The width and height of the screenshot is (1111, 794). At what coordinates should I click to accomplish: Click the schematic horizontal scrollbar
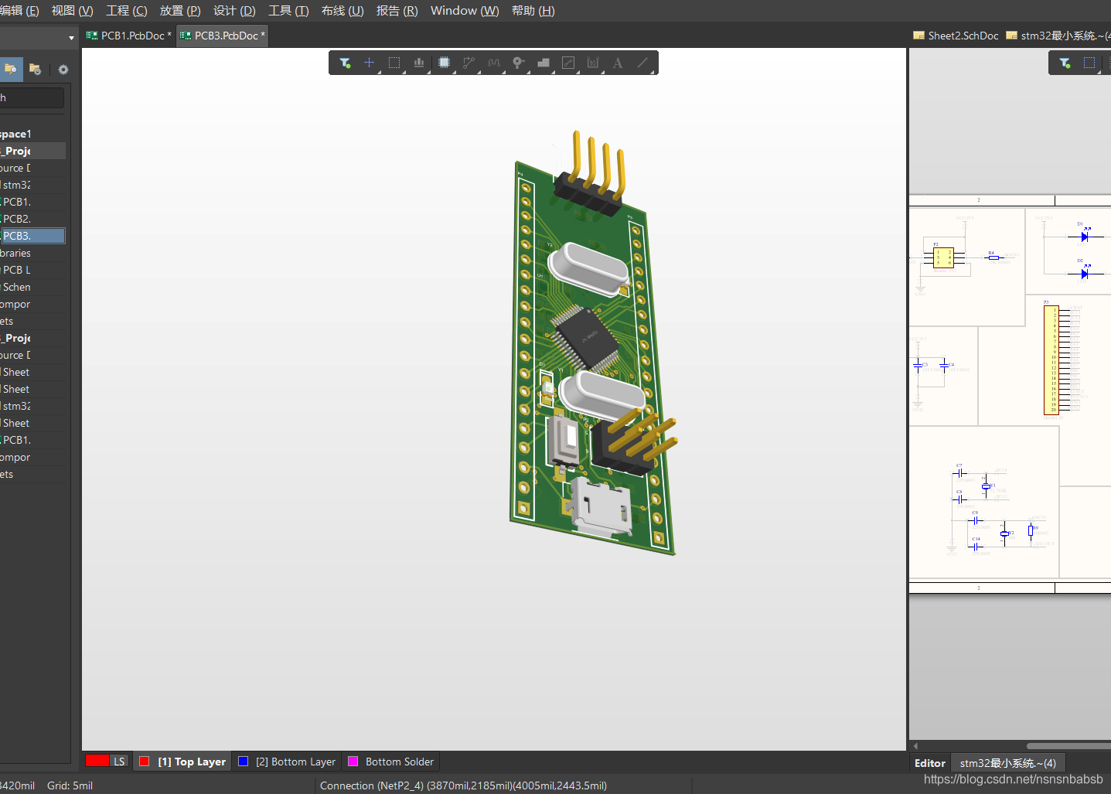pyautogui.click(x=1068, y=746)
